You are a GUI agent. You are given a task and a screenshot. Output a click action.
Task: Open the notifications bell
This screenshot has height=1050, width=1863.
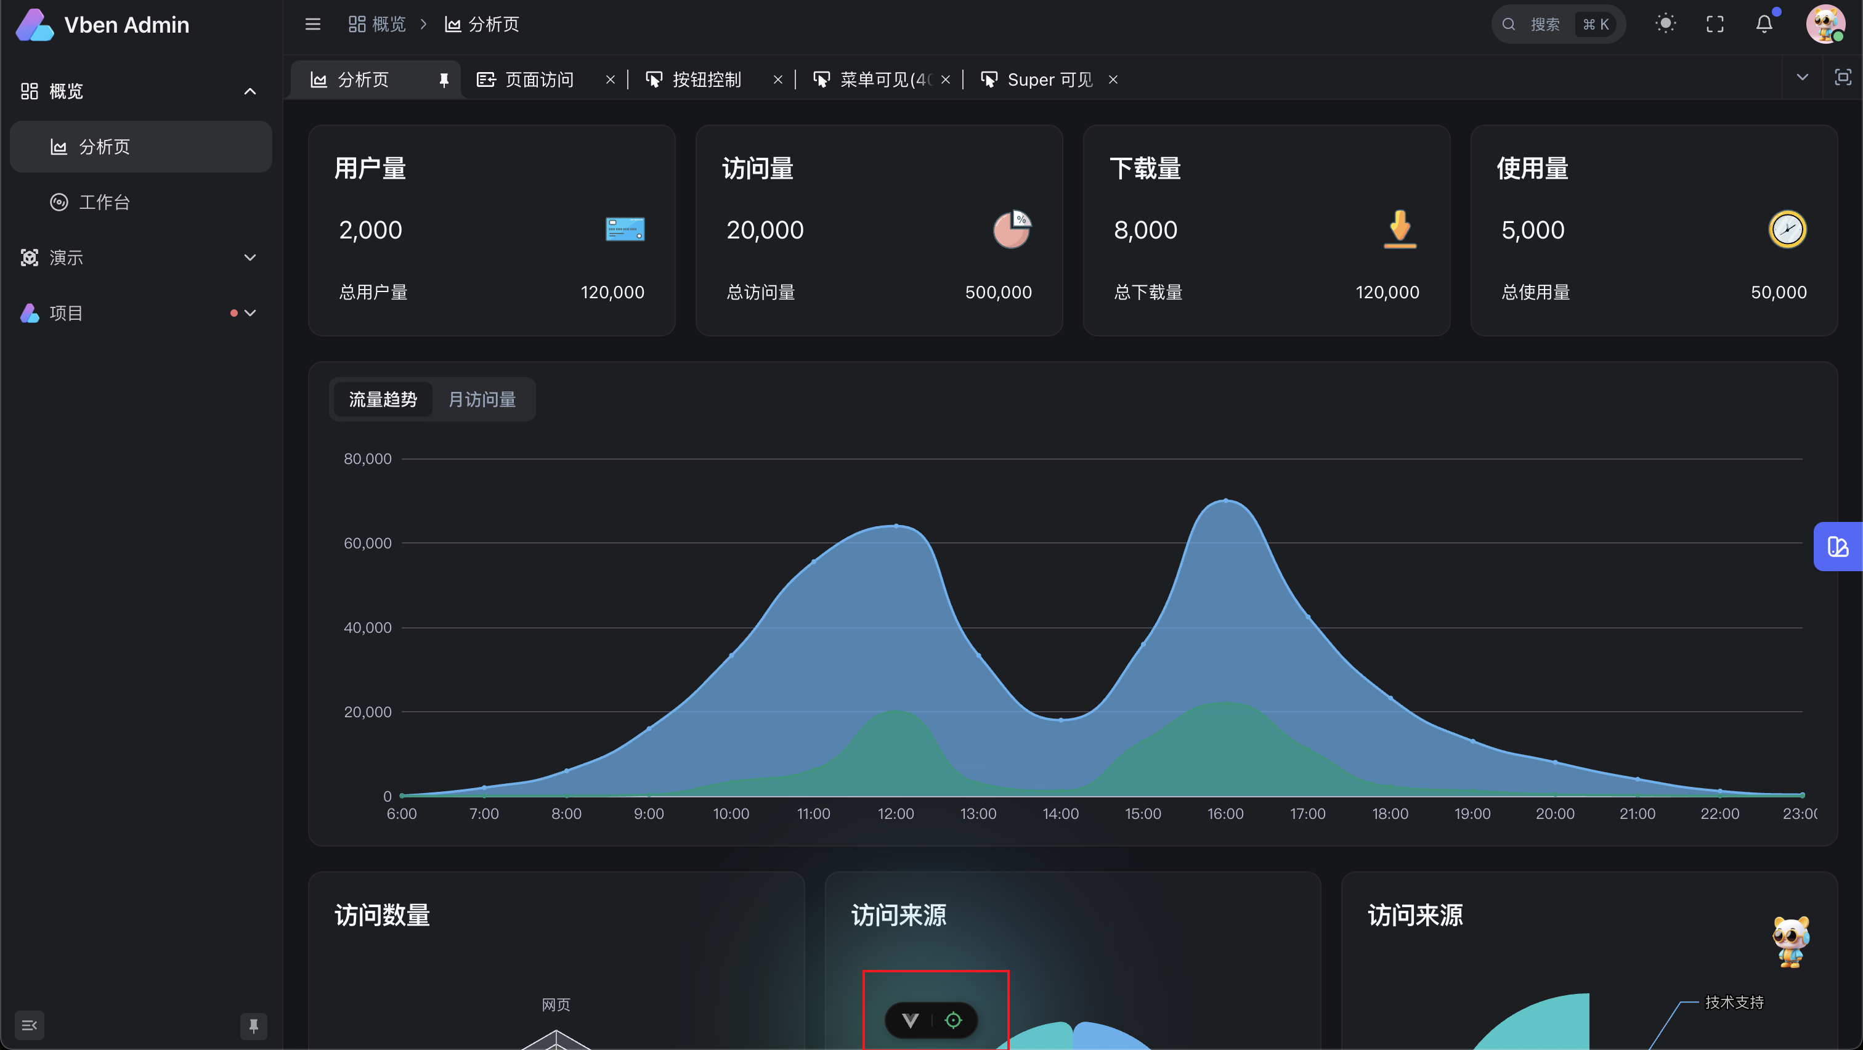tap(1764, 24)
